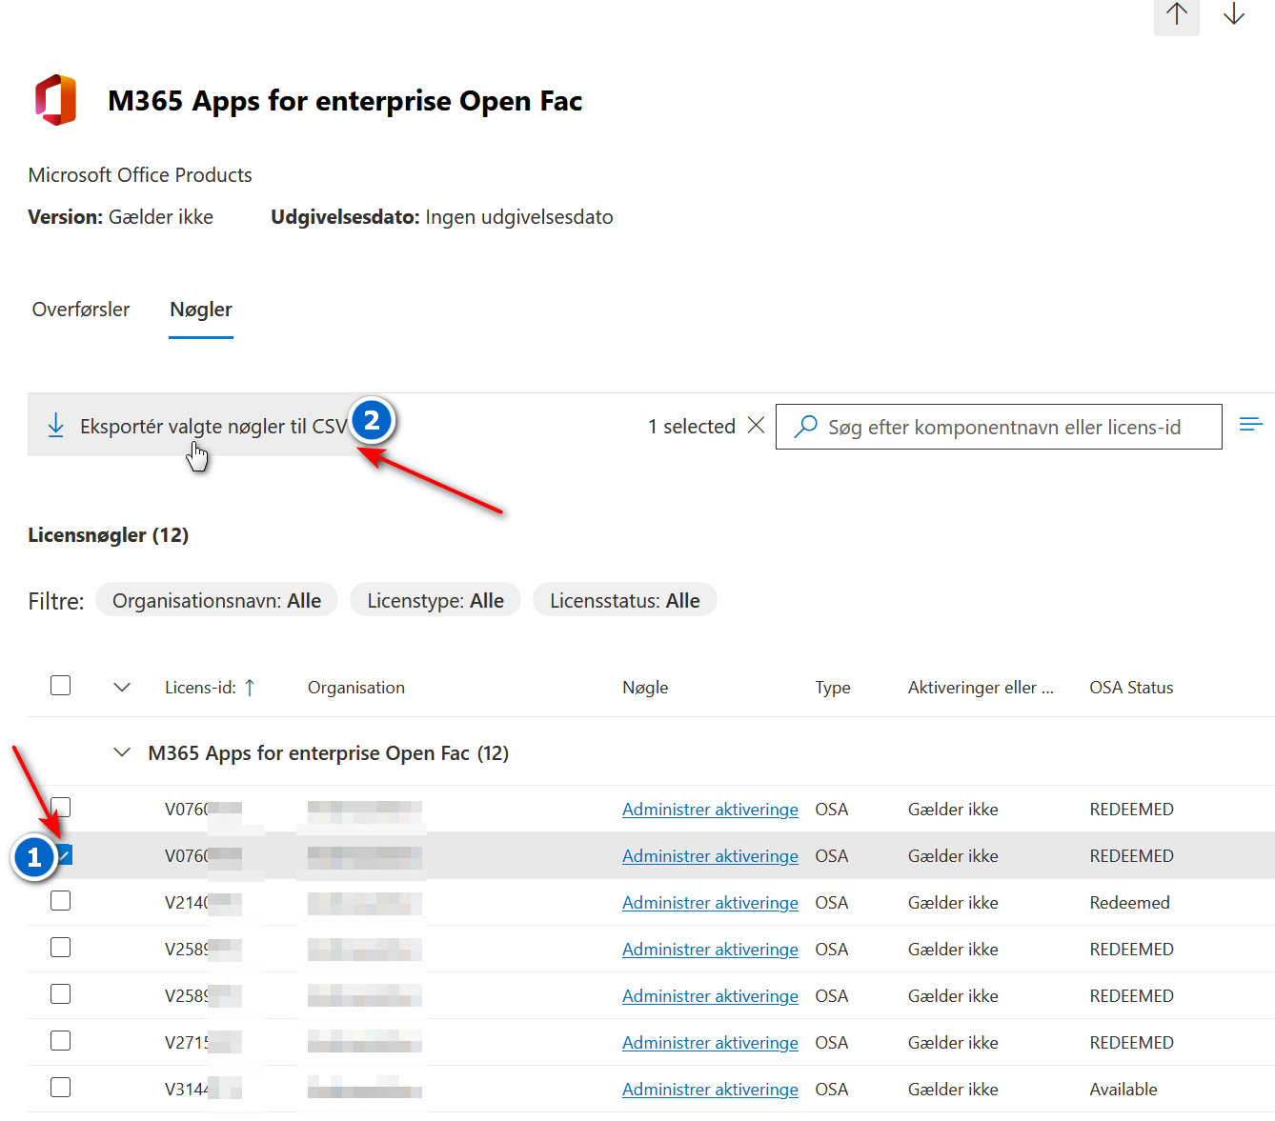Open Administrer aktiveringe in the unselected V0760 row
The width and height of the screenshot is (1275, 1121).
click(x=710, y=810)
